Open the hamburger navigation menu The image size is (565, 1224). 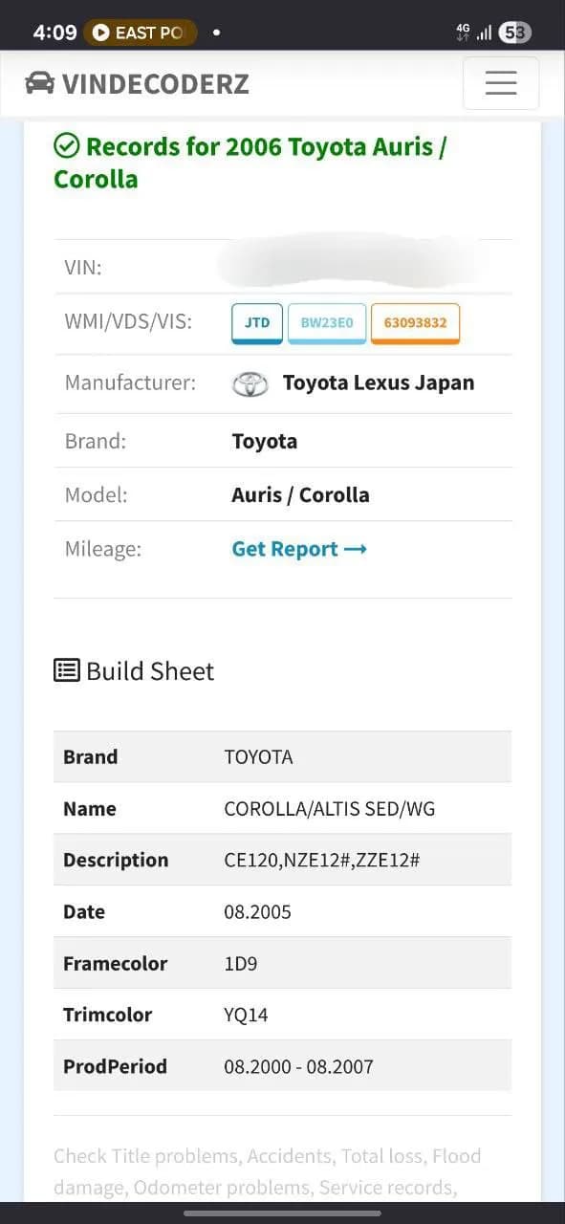501,83
